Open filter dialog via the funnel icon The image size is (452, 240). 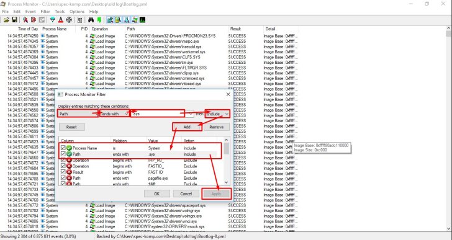(52, 20)
